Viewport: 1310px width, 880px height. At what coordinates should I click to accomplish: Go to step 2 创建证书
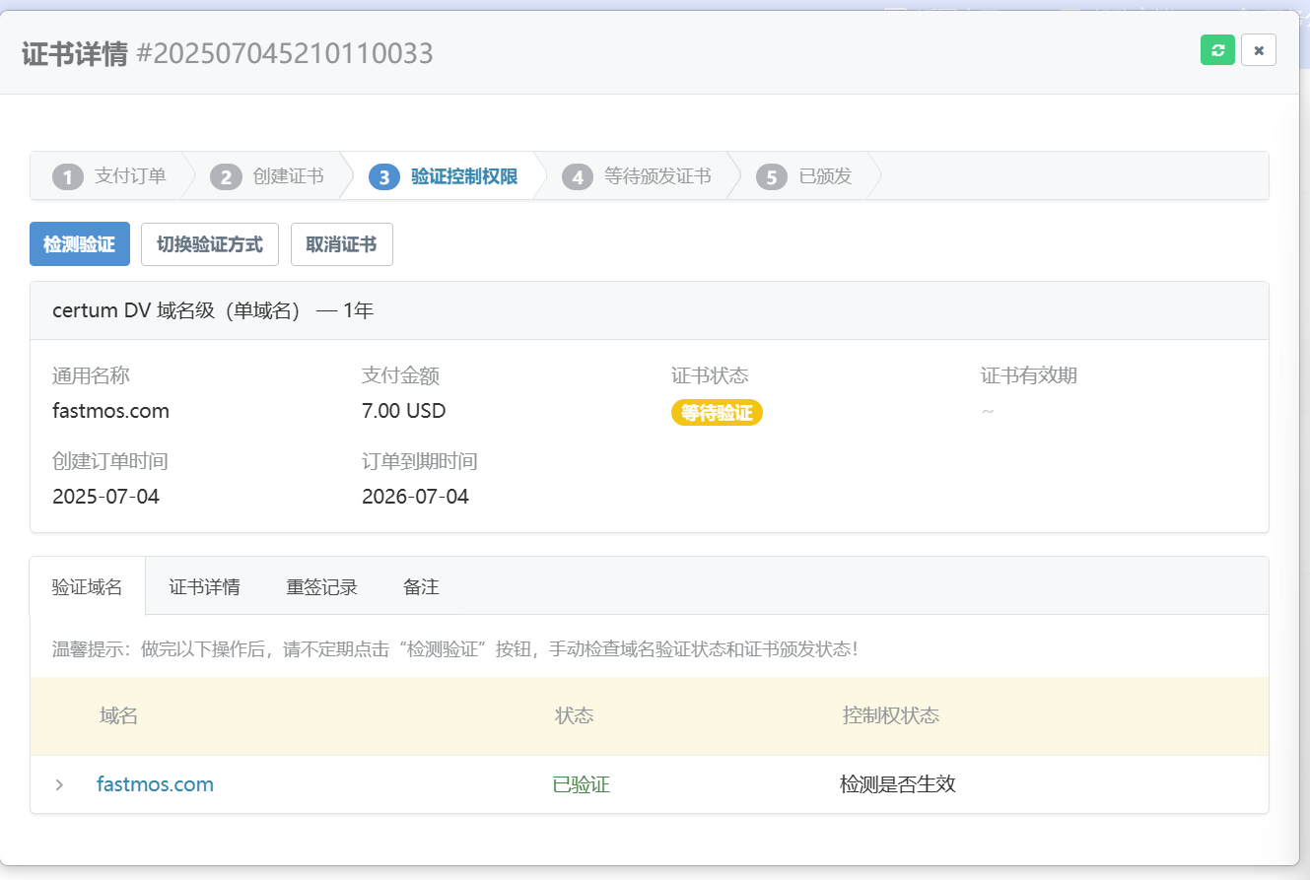pos(268,176)
